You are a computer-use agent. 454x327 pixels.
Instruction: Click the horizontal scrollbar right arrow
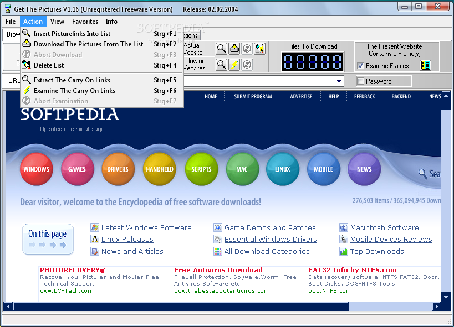tap(436, 306)
